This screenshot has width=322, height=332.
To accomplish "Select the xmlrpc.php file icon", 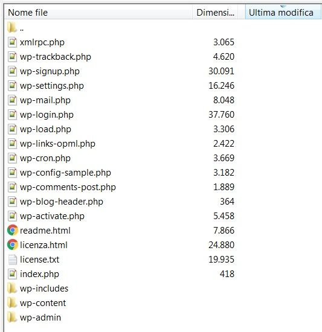I will (x=12, y=42).
